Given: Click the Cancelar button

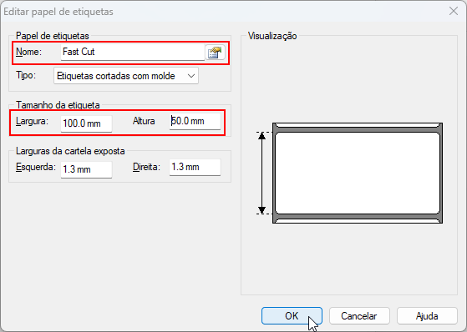Looking at the screenshot, I should 359,316.
